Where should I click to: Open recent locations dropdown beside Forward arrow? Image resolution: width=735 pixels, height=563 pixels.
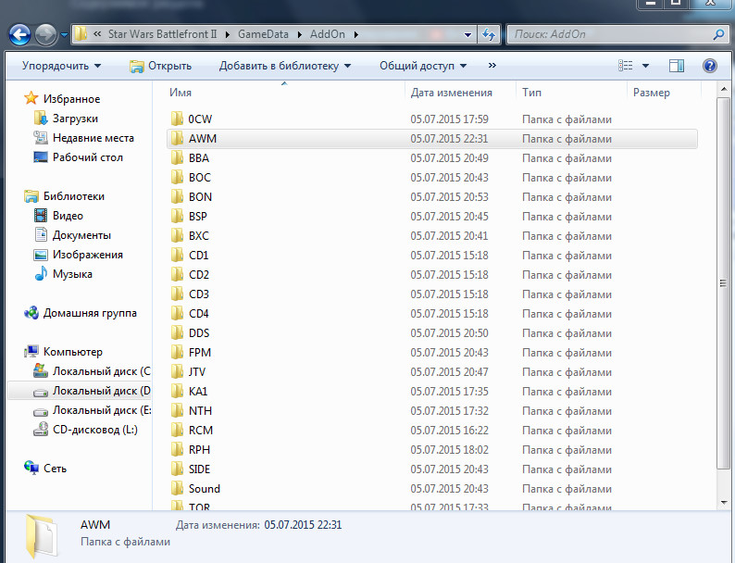[64, 34]
